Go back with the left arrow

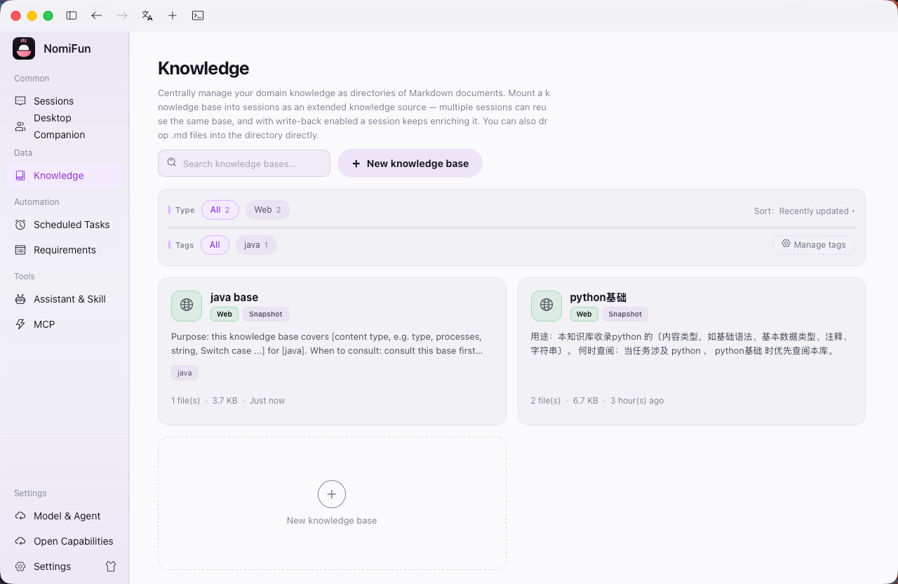coord(97,15)
